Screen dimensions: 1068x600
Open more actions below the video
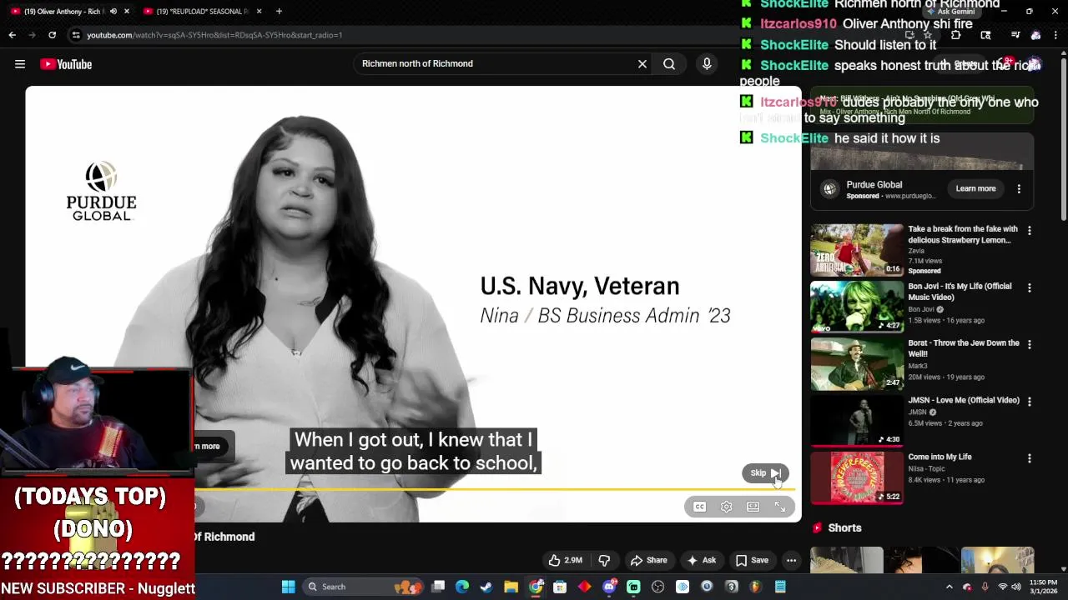click(791, 560)
